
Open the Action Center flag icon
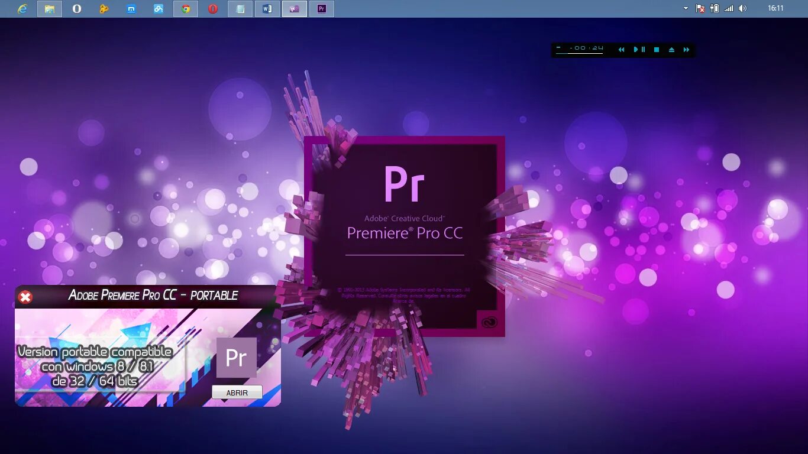[700, 8]
